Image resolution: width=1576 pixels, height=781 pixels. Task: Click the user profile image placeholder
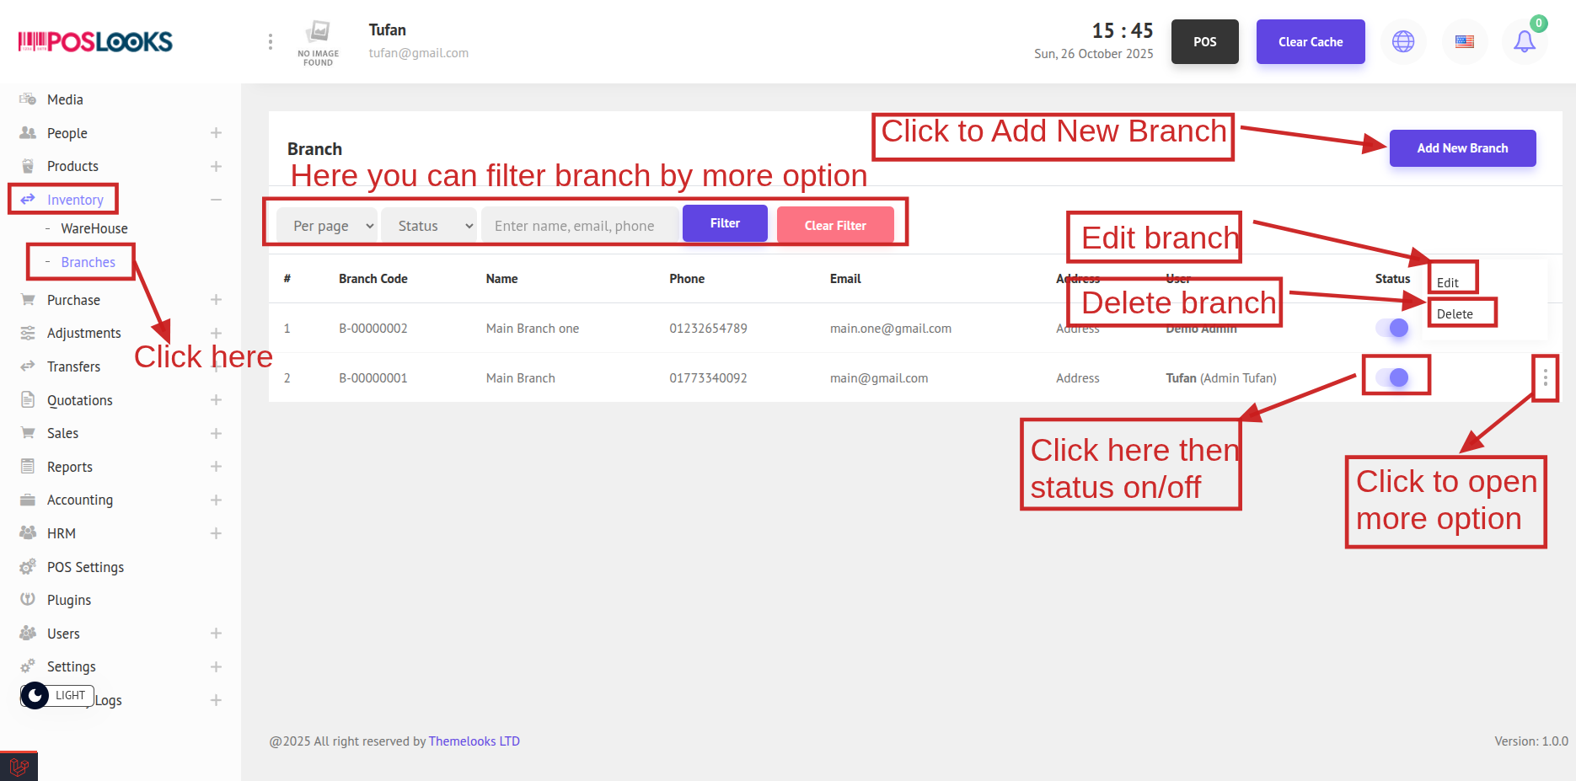coord(319,42)
